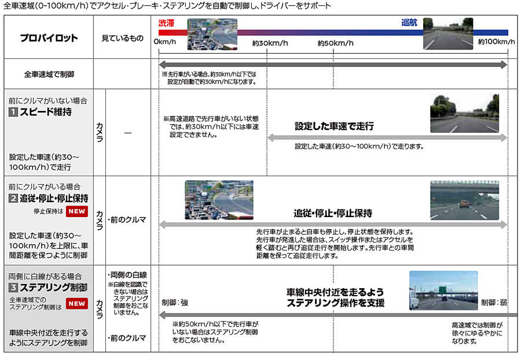Click the traffic jam photo in follow row
Screen dimensions: 521x354
coord(219,200)
